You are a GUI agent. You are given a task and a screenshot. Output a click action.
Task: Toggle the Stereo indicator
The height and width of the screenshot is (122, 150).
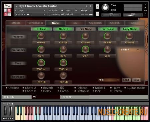(x=111, y=91)
